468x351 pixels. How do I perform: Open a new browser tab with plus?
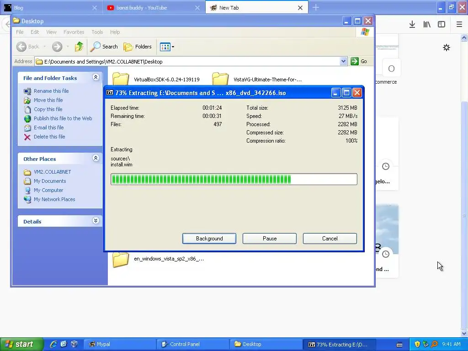click(316, 8)
